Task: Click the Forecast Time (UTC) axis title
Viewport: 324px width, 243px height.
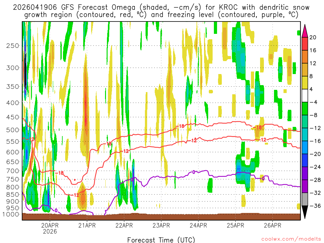Action: 161,240
